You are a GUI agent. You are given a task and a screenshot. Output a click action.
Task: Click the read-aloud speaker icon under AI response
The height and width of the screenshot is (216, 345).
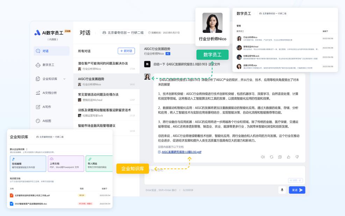[x=263, y=157]
